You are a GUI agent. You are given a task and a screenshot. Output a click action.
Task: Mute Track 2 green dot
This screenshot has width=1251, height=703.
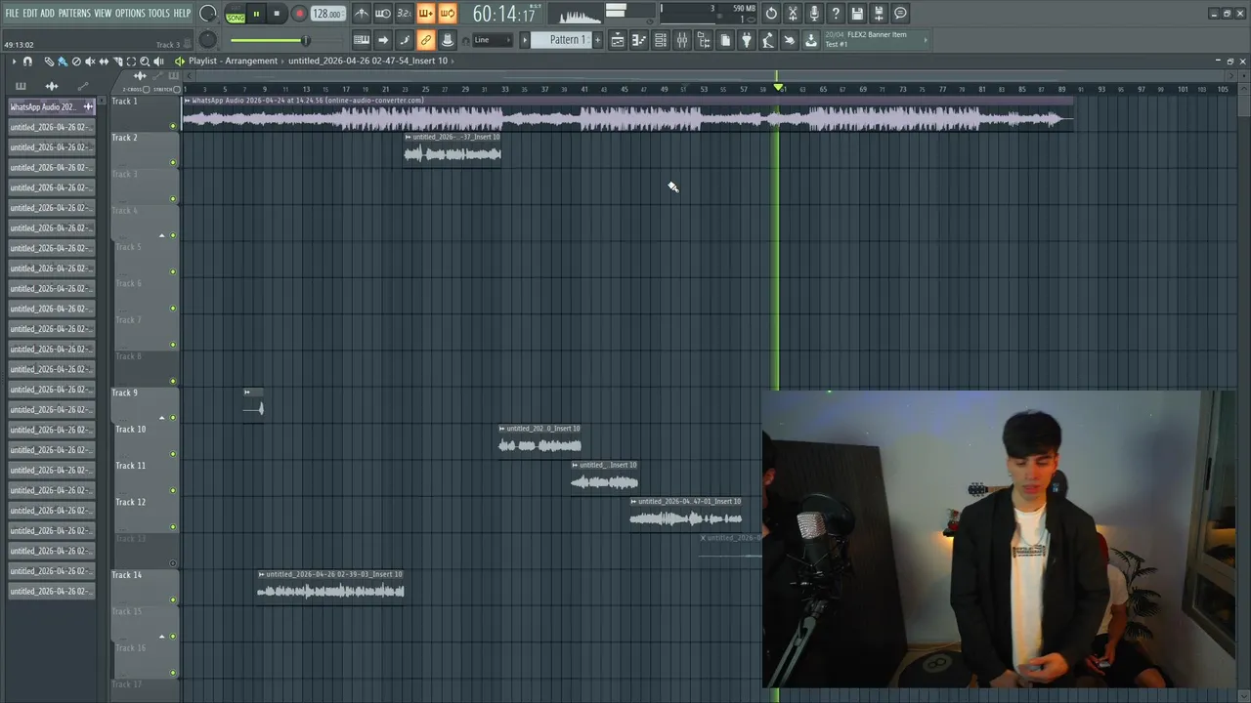[x=173, y=162]
